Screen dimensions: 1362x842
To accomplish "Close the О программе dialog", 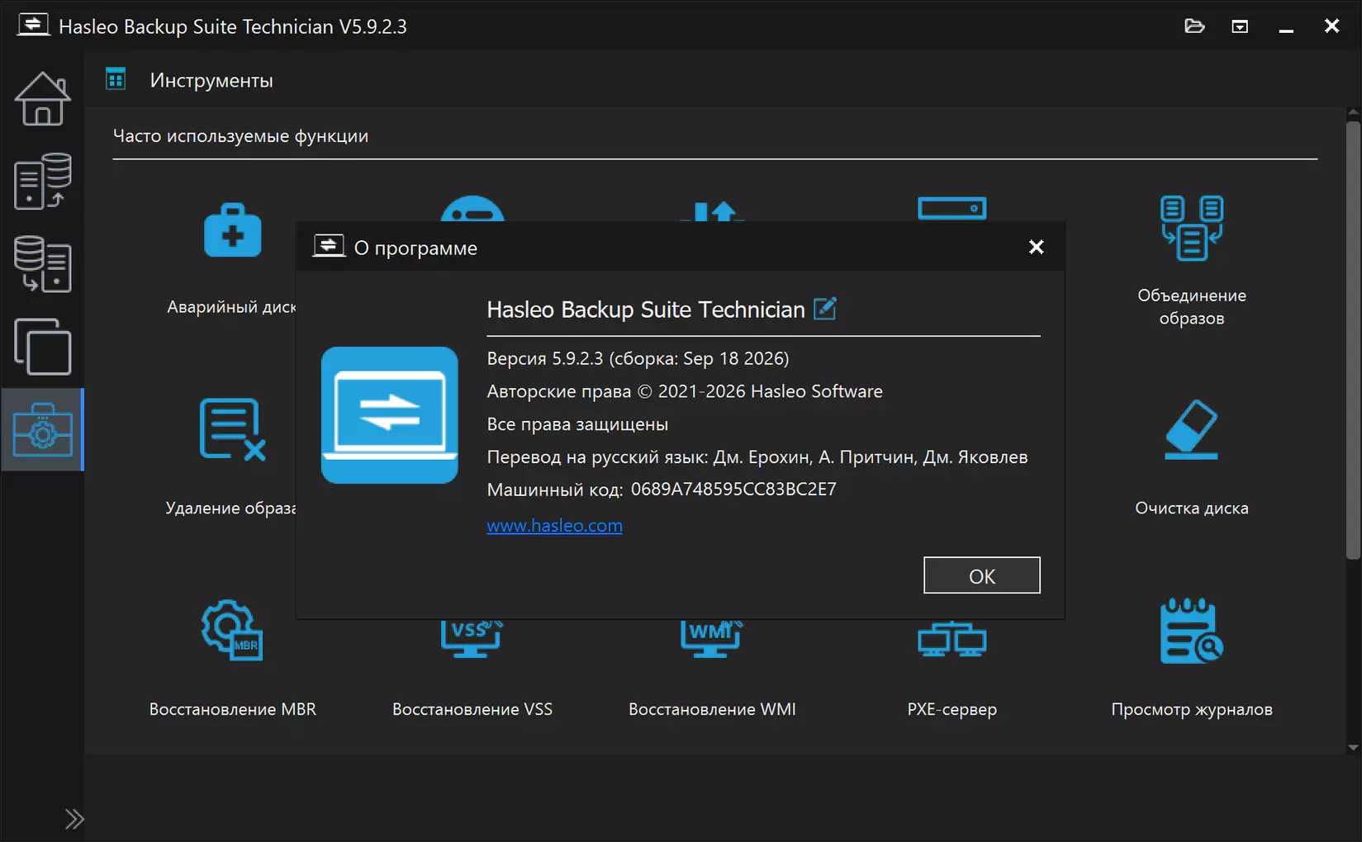I will [x=1037, y=247].
